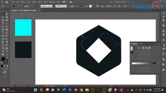This screenshot has height=93, width=166.
Task: Click the gradient slider bar
Action: point(144,63)
